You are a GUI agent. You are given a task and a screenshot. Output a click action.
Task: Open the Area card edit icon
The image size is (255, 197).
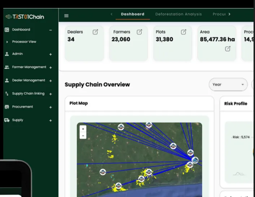coord(228,49)
